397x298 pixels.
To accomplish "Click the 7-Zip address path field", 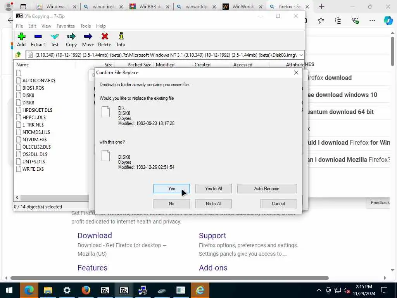I will pyautogui.click(x=162, y=55).
